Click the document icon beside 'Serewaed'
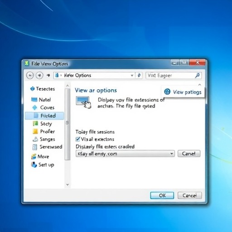The height and width of the screenshot is (232, 232). point(35,147)
